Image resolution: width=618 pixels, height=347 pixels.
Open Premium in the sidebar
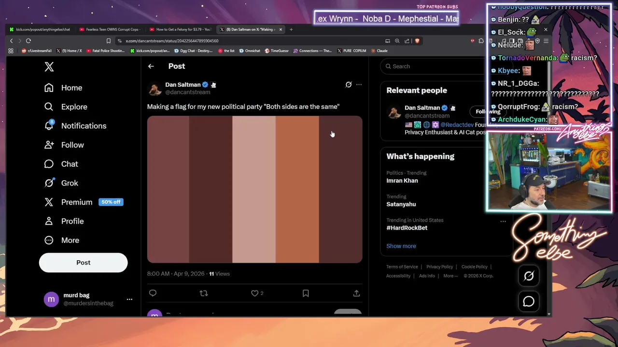click(83, 202)
